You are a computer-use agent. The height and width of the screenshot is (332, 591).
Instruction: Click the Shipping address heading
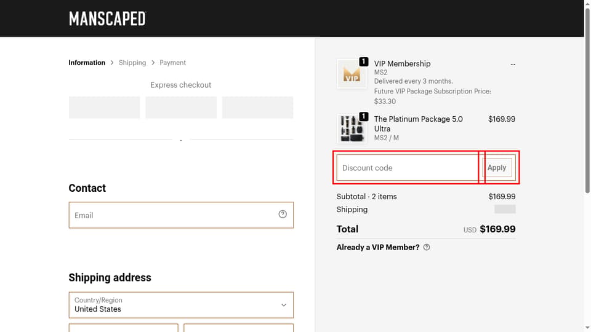(x=110, y=277)
